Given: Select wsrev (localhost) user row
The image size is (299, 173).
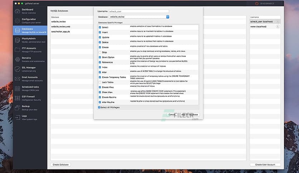Looking at the screenshot, I should pyautogui.click(x=265, y=26).
